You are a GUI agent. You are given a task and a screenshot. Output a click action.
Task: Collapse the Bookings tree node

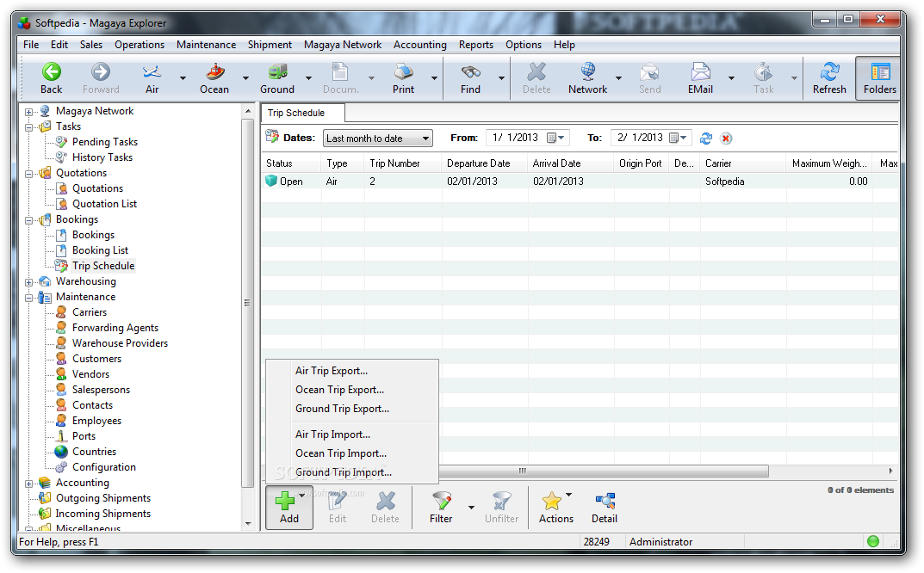pos(28,220)
